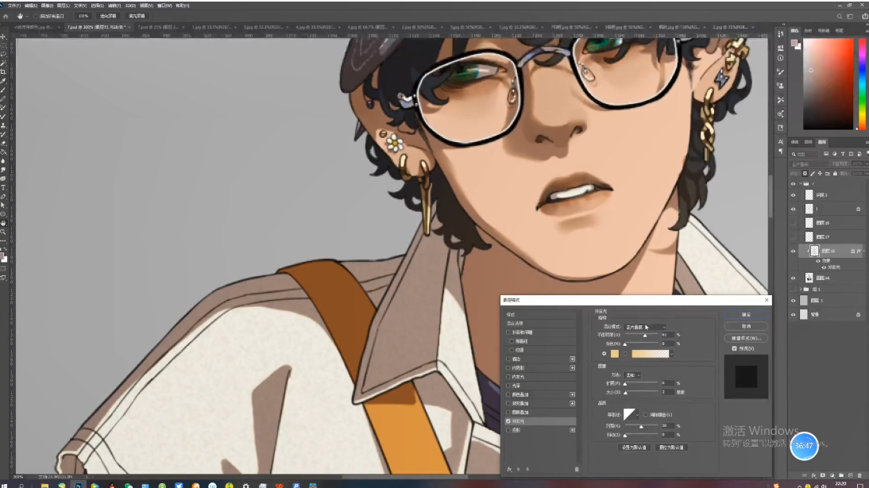Select the Zoom magnifier tool

click(x=3, y=232)
